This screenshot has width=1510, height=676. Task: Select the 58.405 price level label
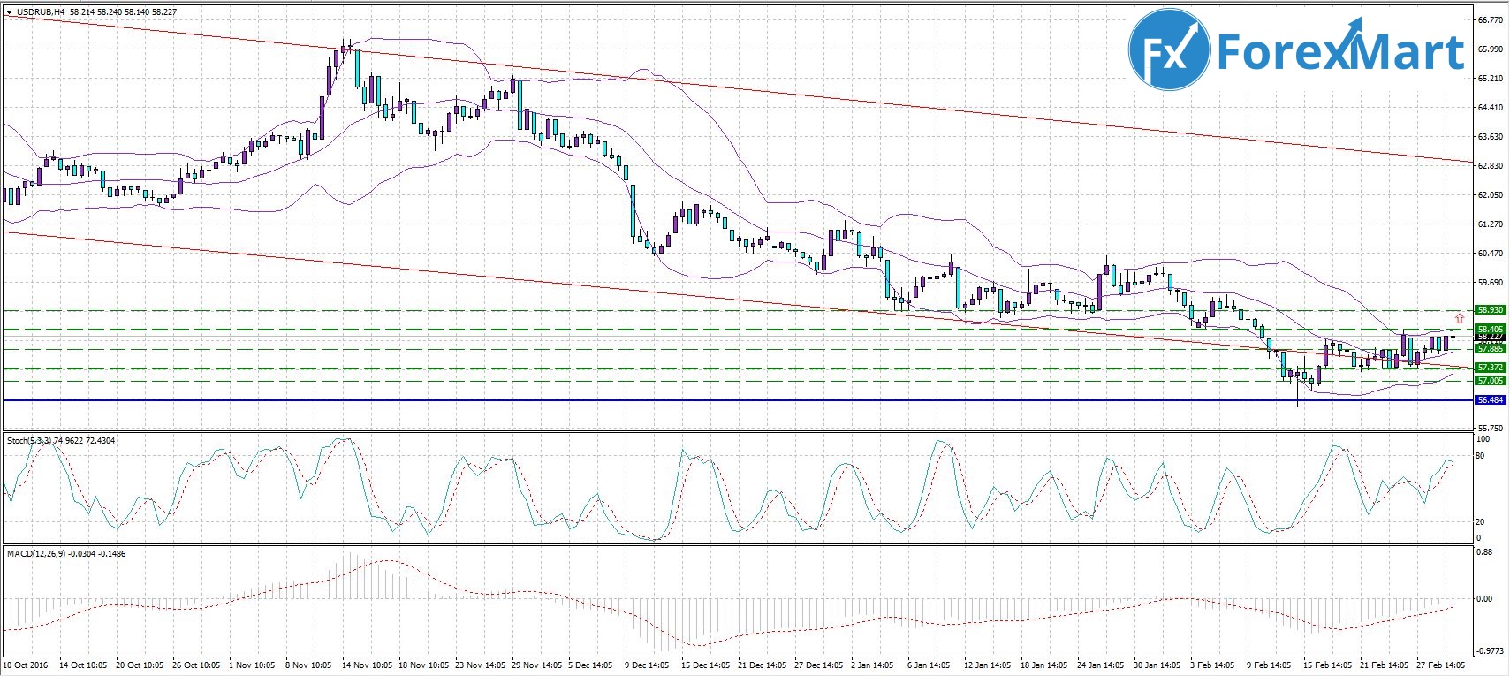tap(1490, 329)
